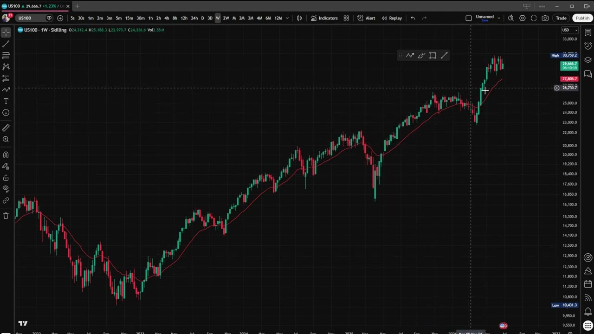Toggle magnet mode
The width and height of the screenshot is (594, 334).
6,154
